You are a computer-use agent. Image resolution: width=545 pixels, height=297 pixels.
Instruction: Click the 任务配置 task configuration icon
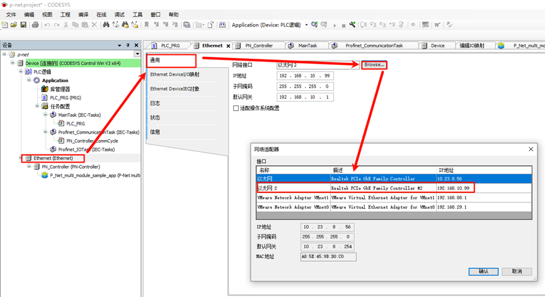coord(45,107)
